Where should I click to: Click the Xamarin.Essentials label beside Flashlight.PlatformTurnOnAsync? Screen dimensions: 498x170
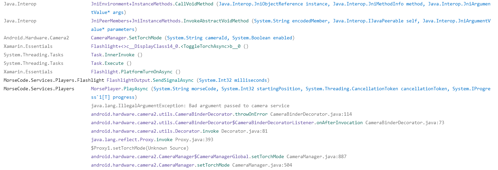tap(28, 72)
